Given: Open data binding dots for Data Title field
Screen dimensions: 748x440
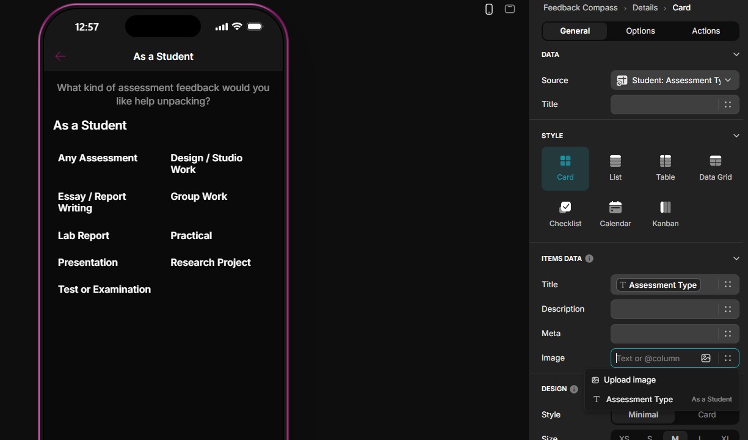Looking at the screenshot, I should 728,105.
